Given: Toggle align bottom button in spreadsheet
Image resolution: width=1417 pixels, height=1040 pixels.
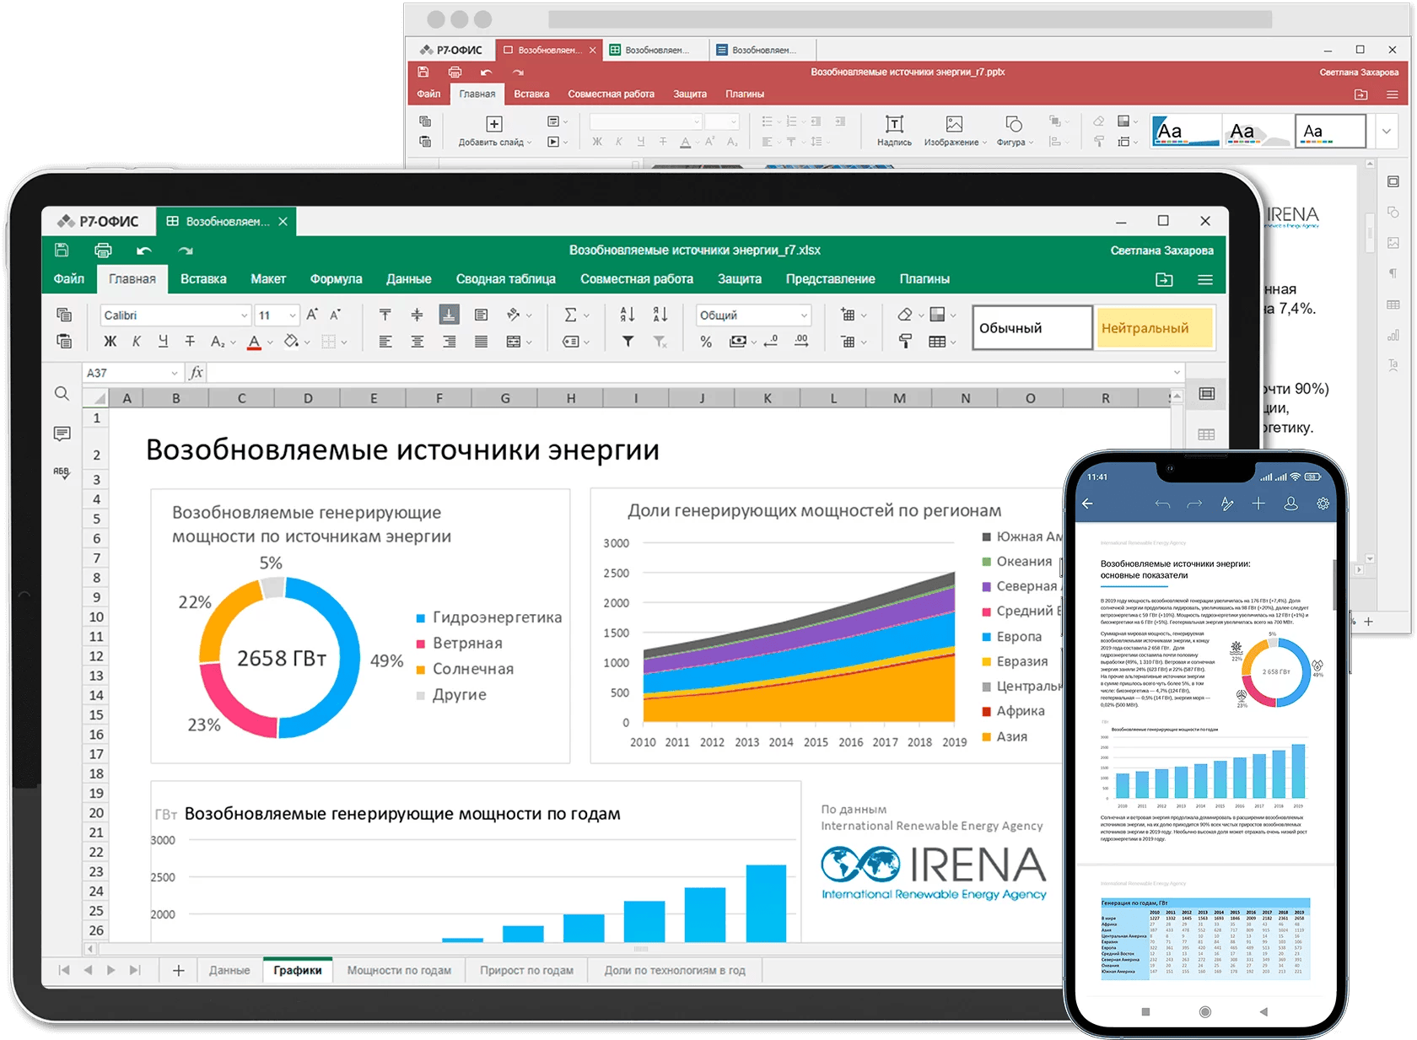Looking at the screenshot, I should point(449,315).
